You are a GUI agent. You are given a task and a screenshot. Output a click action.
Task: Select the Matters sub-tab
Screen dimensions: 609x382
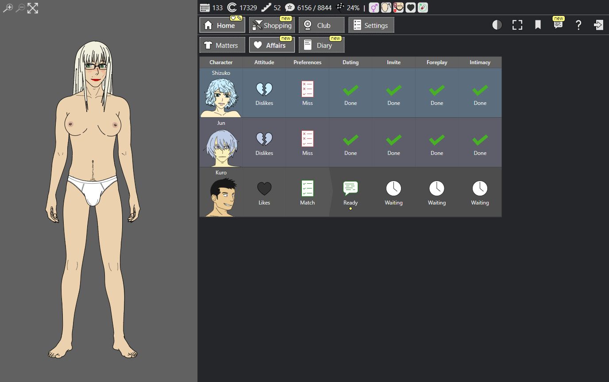click(222, 45)
